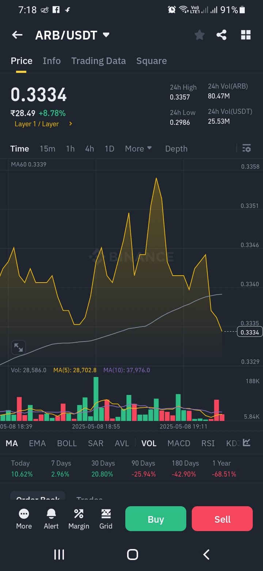
Task: Tap the 2025-05-08 18:55 time label
Action: [x=96, y=426]
